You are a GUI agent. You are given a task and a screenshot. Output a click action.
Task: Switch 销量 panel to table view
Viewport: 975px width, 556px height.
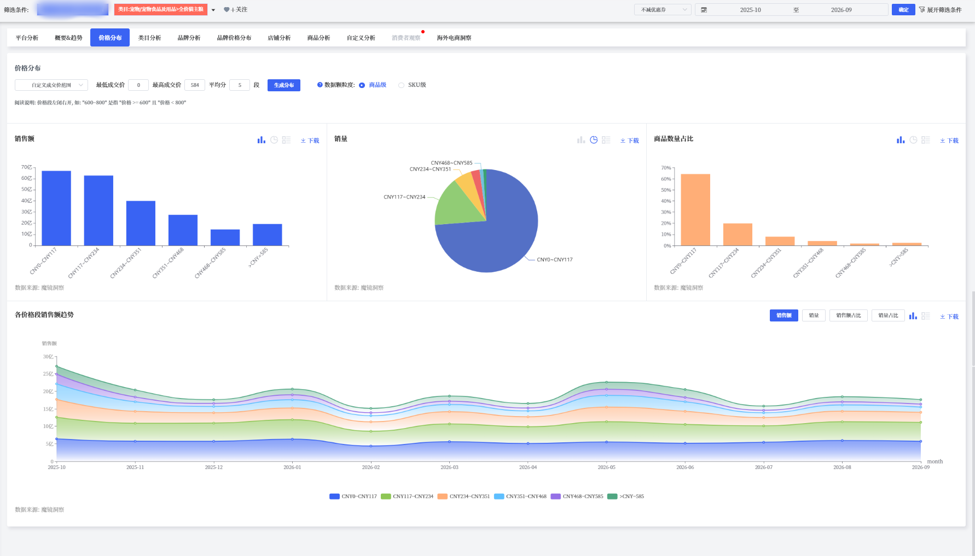(606, 140)
